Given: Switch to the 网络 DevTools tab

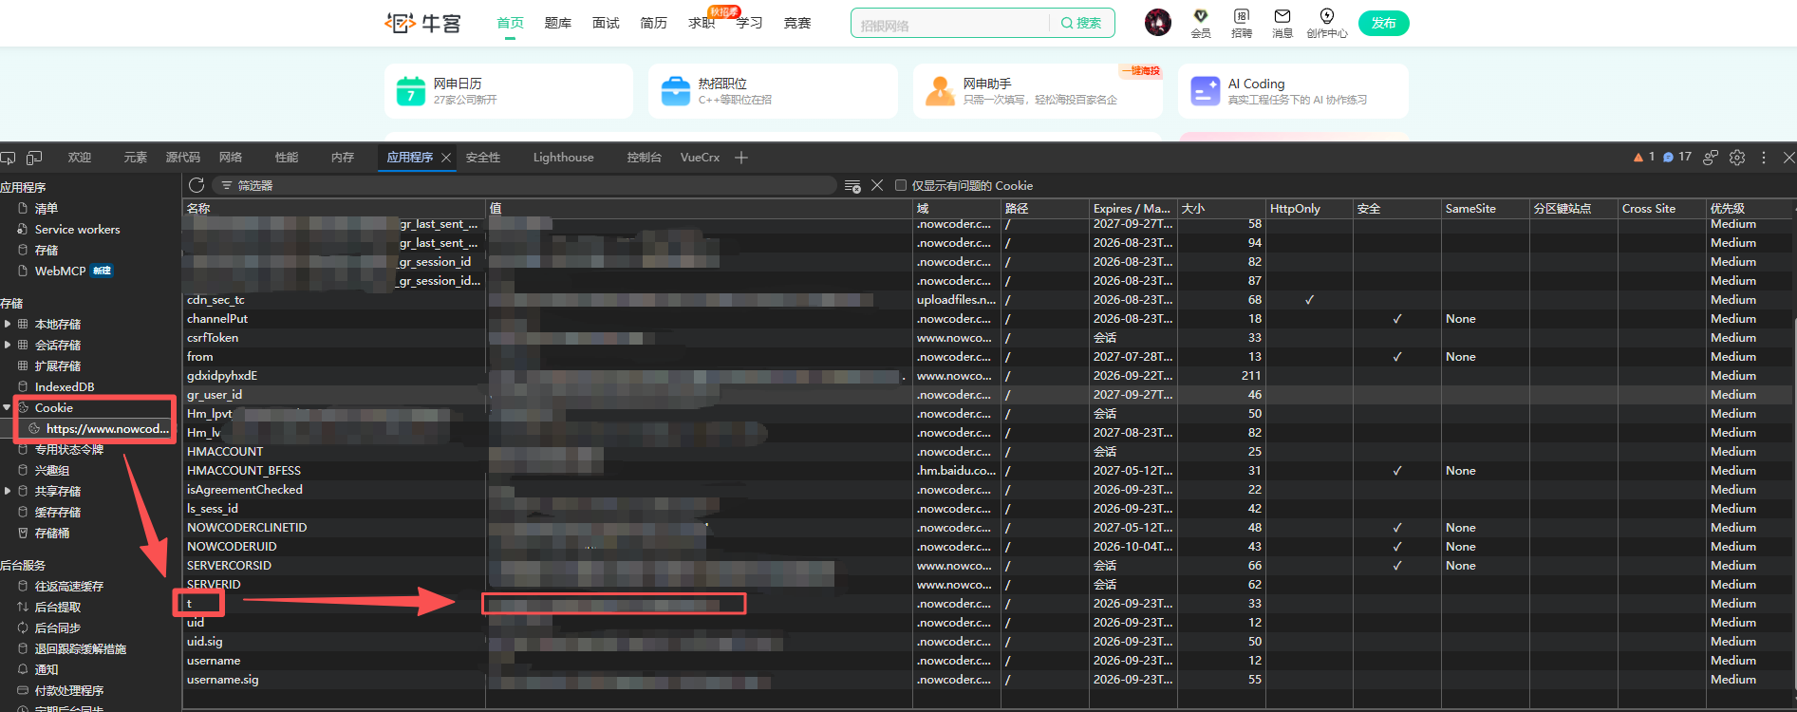Looking at the screenshot, I should pyautogui.click(x=231, y=158).
